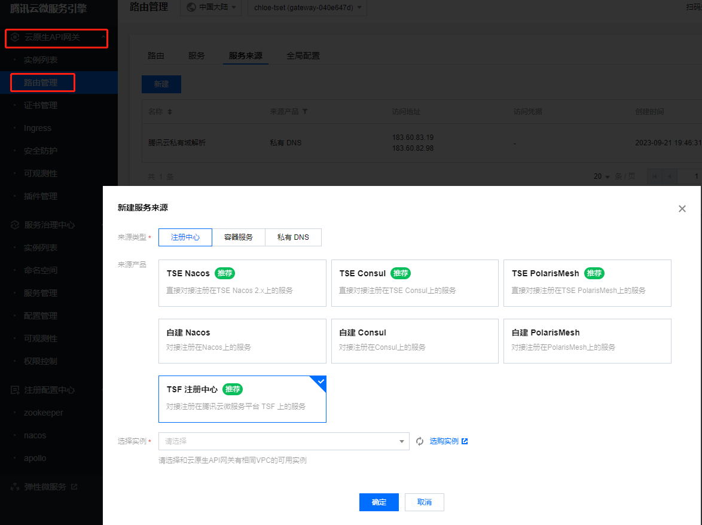Open the chloe-tset gateway instance dropdown
Viewport: 702px width, 525px height.
point(307,8)
